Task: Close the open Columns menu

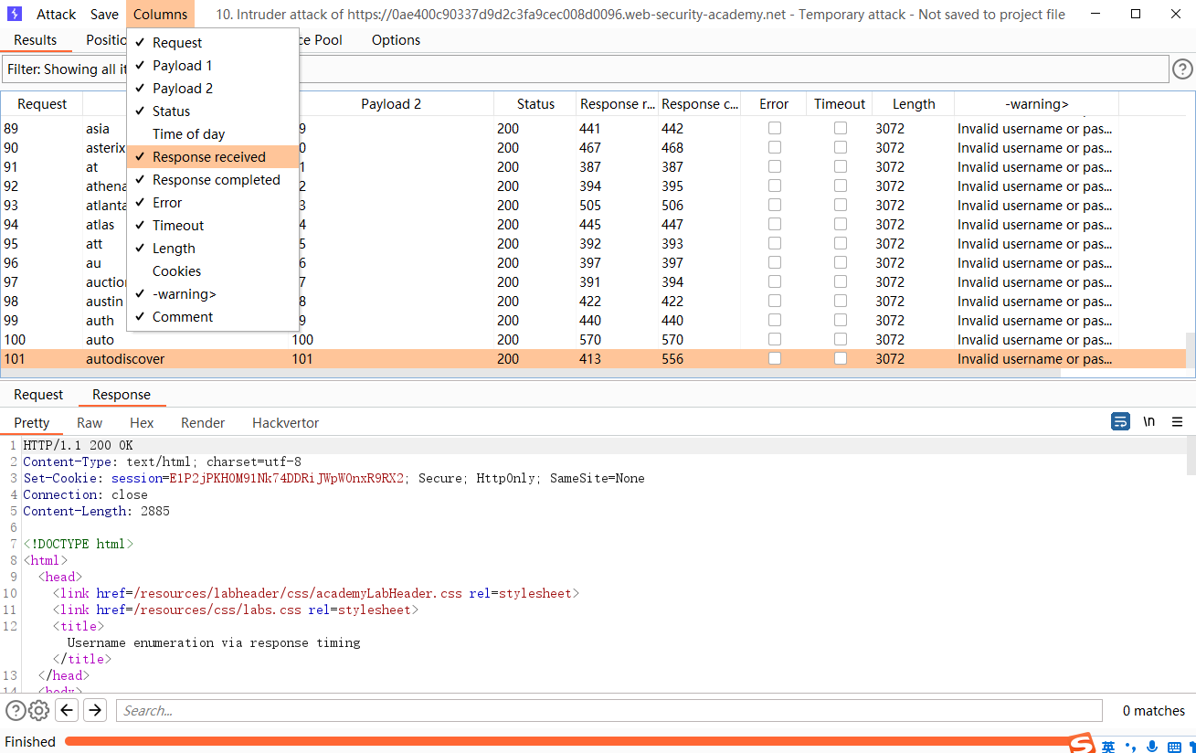Action: coord(161,14)
